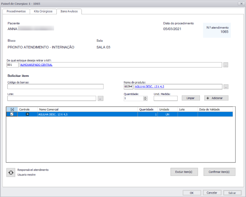Click the Código de barras field
This screenshot has width=246, height=197.
tap(55, 86)
